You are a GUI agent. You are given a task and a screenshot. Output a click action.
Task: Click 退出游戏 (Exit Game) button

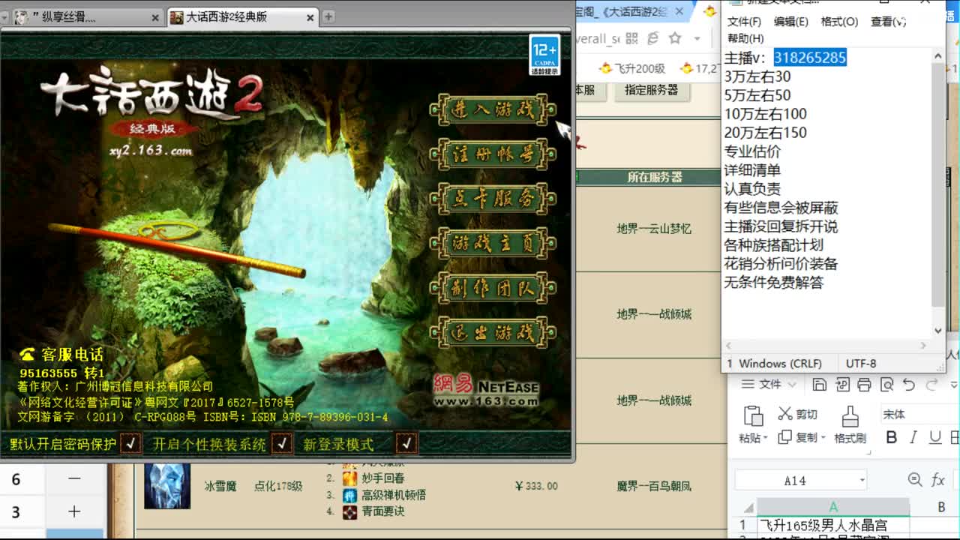point(493,332)
